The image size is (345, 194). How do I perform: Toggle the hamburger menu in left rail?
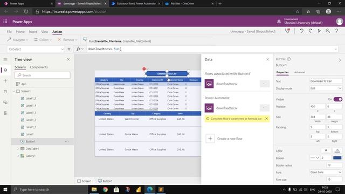(x=5, y=59)
